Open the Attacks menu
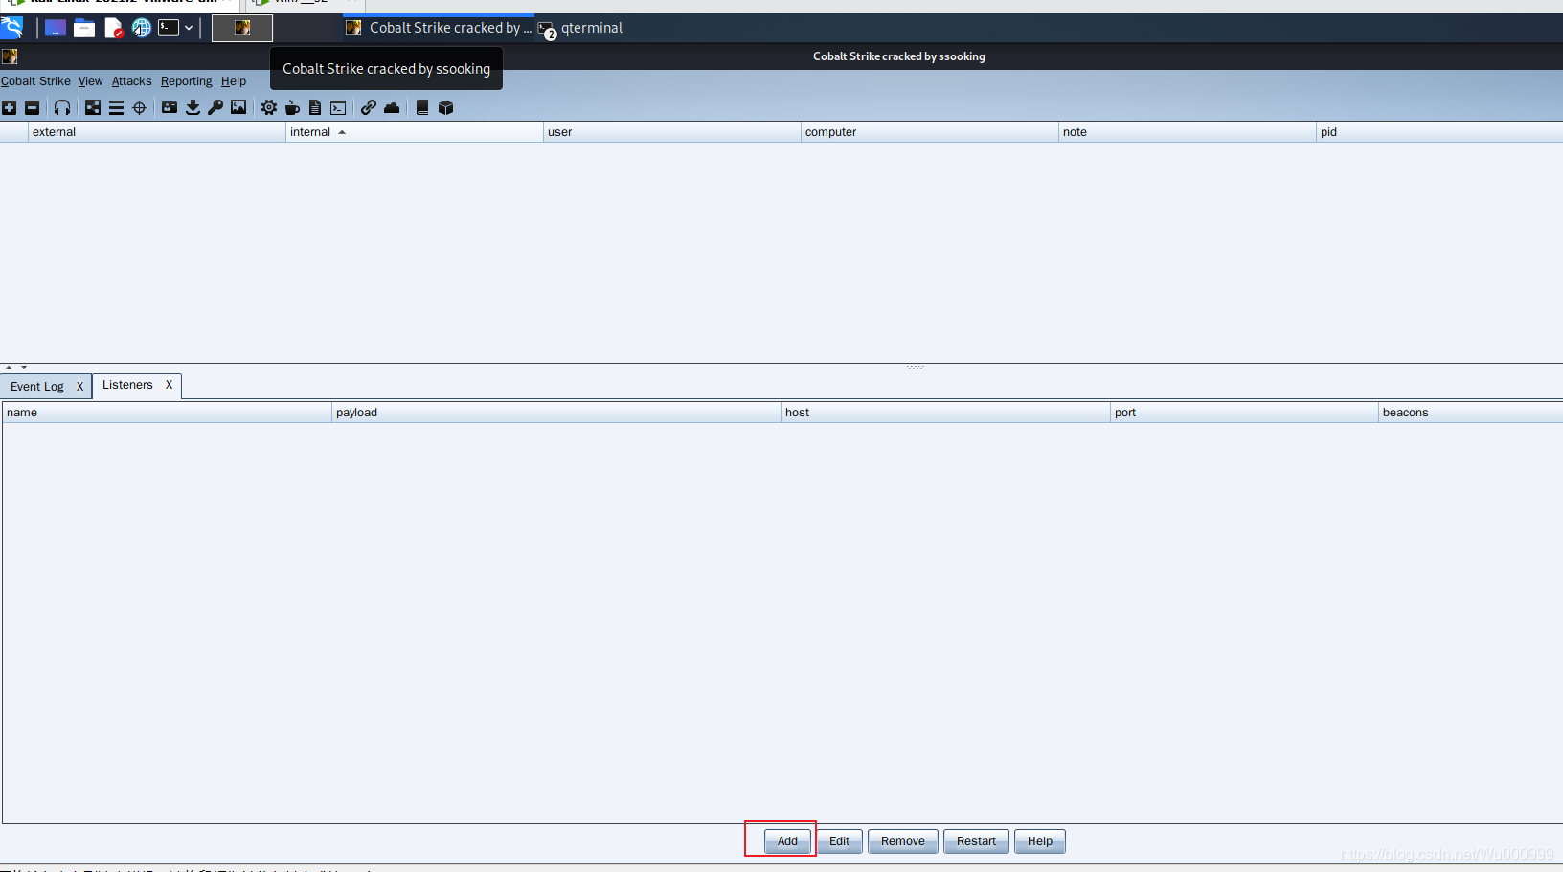Image resolution: width=1563 pixels, height=872 pixels. (131, 81)
